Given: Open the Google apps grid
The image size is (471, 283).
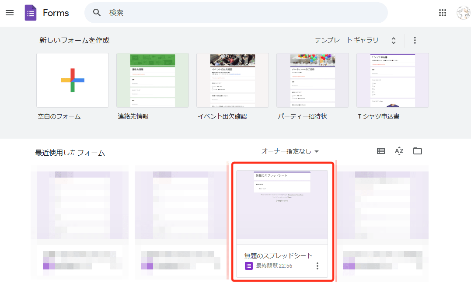Looking at the screenshot, I should coord(443,13).
